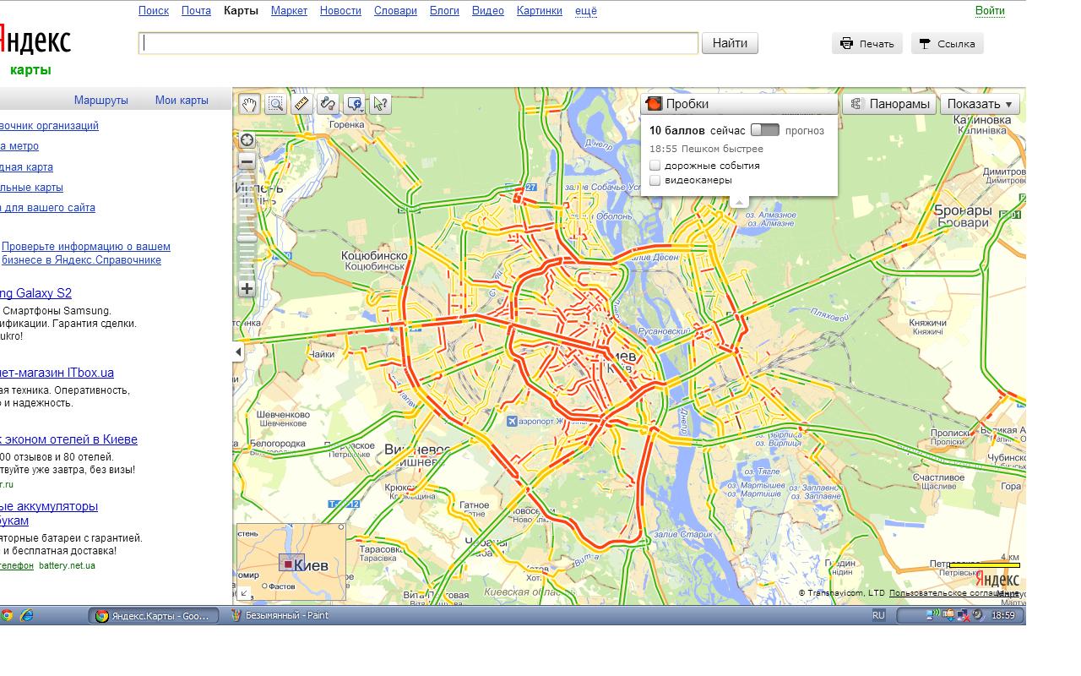Open the карта для вашего сайта link
1081x676 pixels.
coord(47,208)
